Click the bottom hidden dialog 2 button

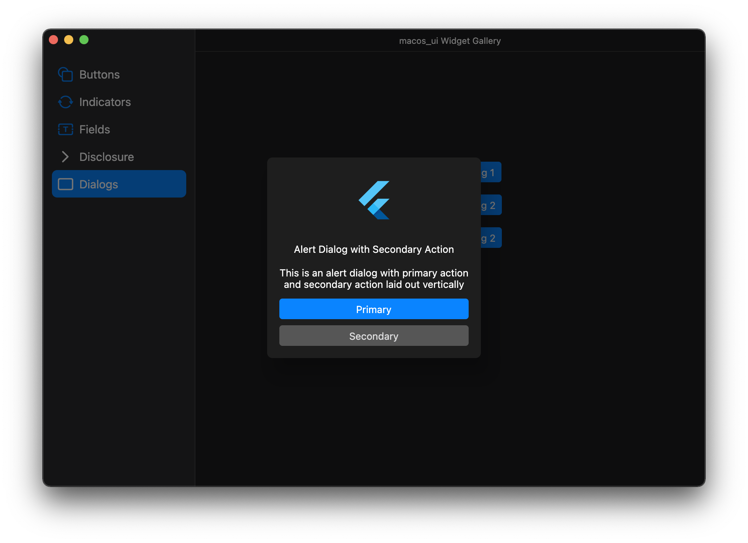pos(491,238)
